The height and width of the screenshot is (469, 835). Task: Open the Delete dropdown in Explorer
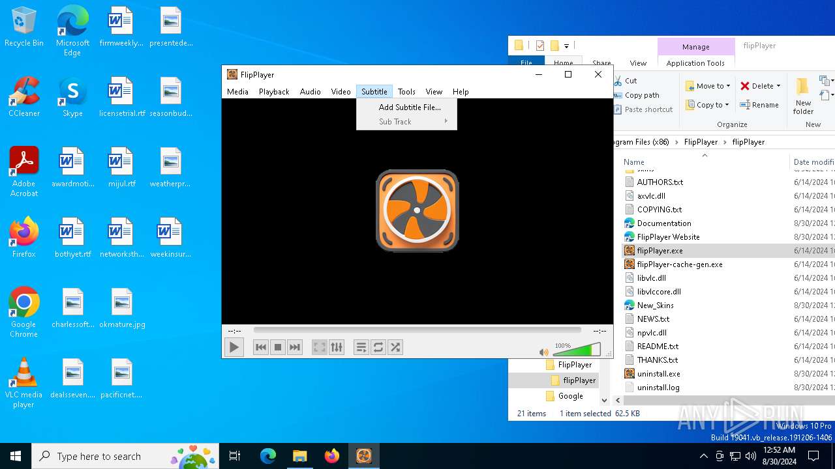pos(761,86)
